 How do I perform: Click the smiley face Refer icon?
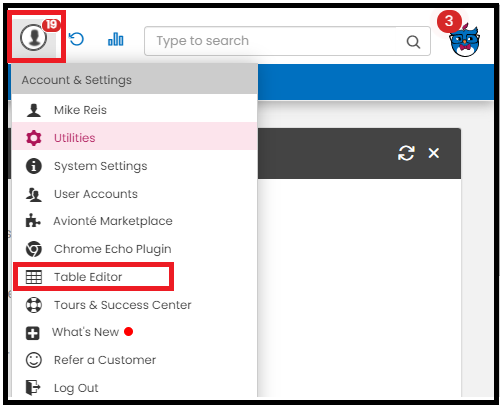[x=34, y=360]
